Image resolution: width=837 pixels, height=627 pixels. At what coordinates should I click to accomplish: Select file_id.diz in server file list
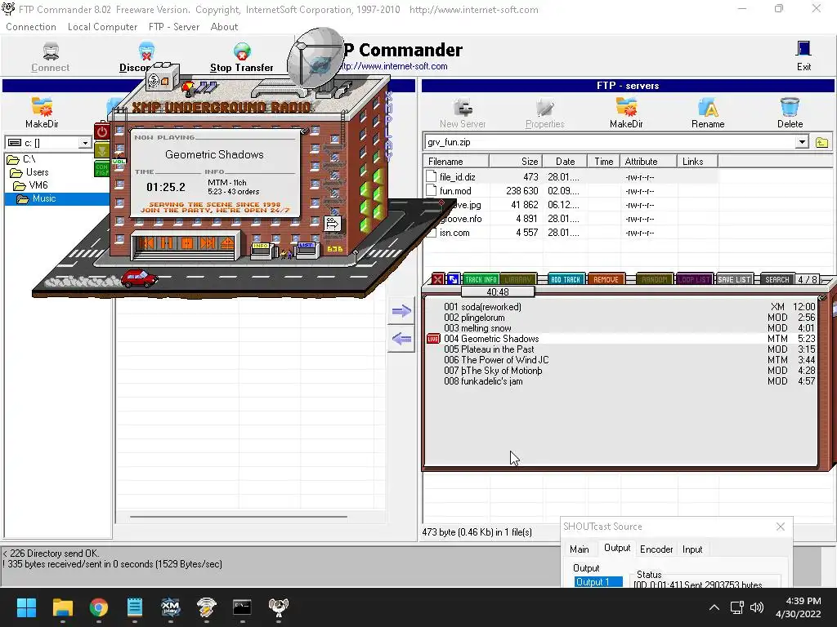458,177
